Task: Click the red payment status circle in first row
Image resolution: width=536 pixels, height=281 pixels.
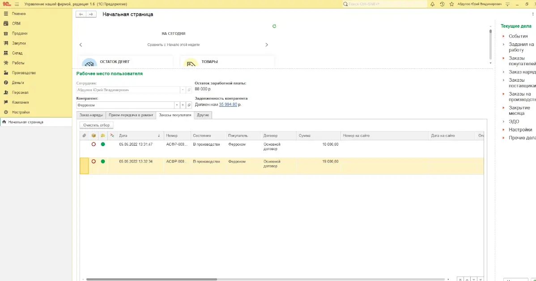Action: [94, 144]
